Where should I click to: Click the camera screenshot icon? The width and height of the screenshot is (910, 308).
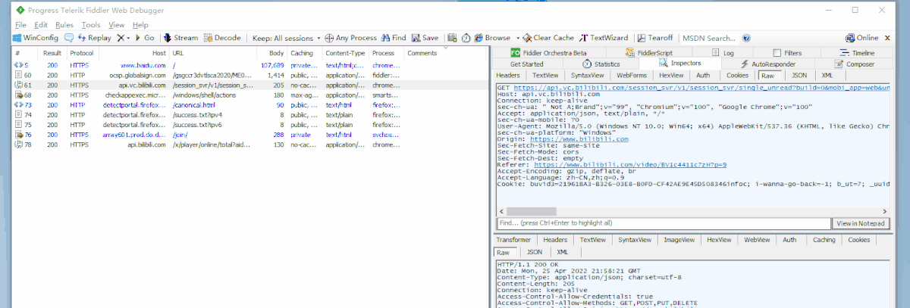click(x=452, y=37)
